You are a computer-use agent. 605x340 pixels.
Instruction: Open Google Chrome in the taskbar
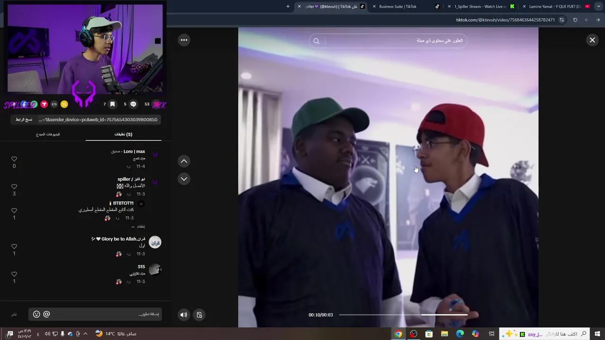tap(398, 334)
